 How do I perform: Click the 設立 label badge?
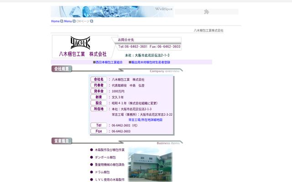pos(99,103)
